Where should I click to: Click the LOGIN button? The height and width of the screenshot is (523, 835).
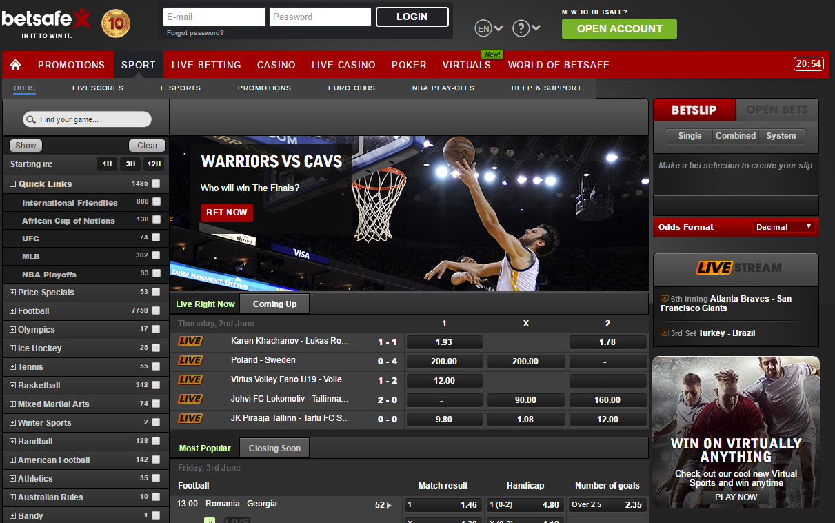coord(412,17)
